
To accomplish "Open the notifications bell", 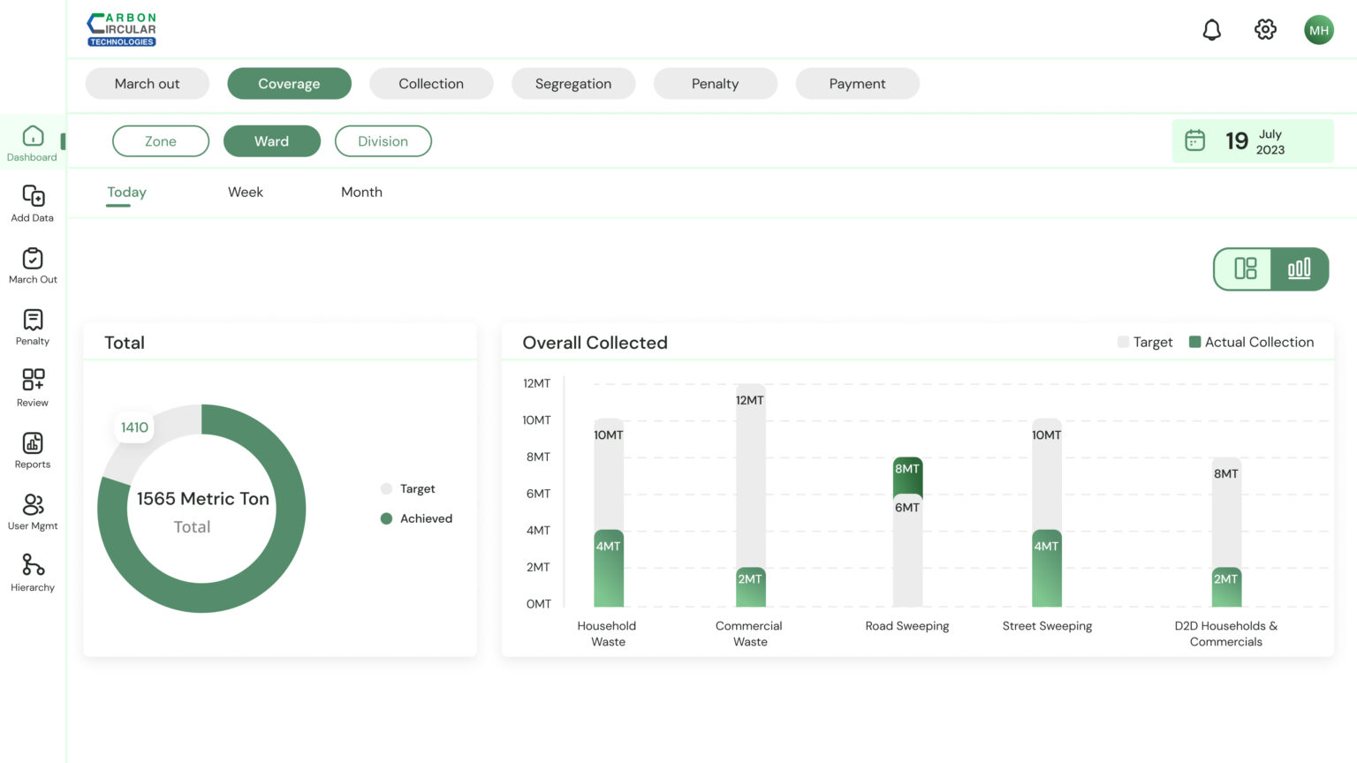I will 1212,30.
